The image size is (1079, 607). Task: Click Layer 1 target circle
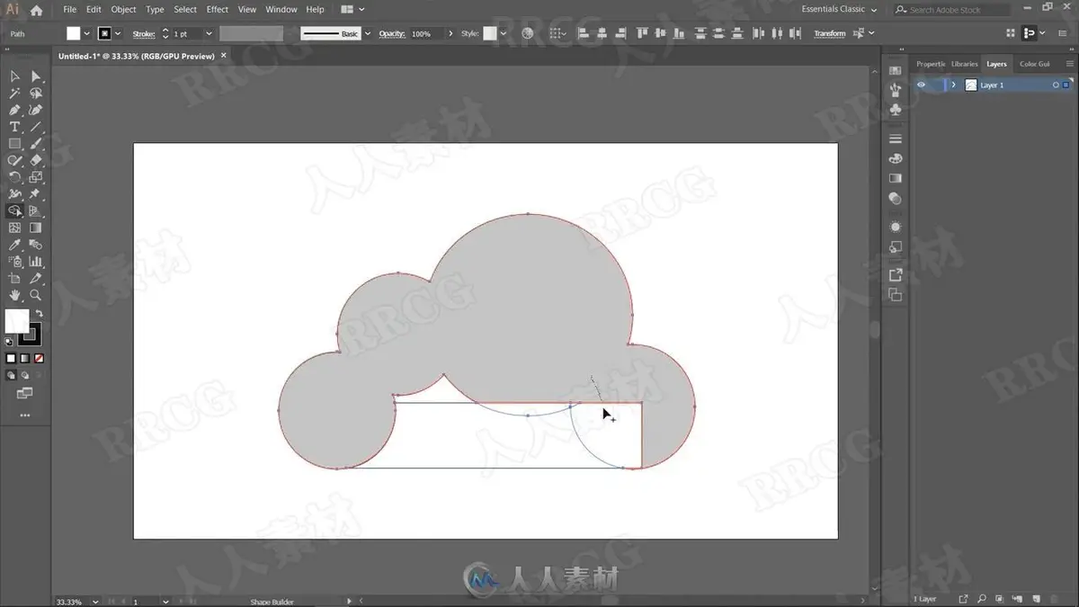(1056, 85)
